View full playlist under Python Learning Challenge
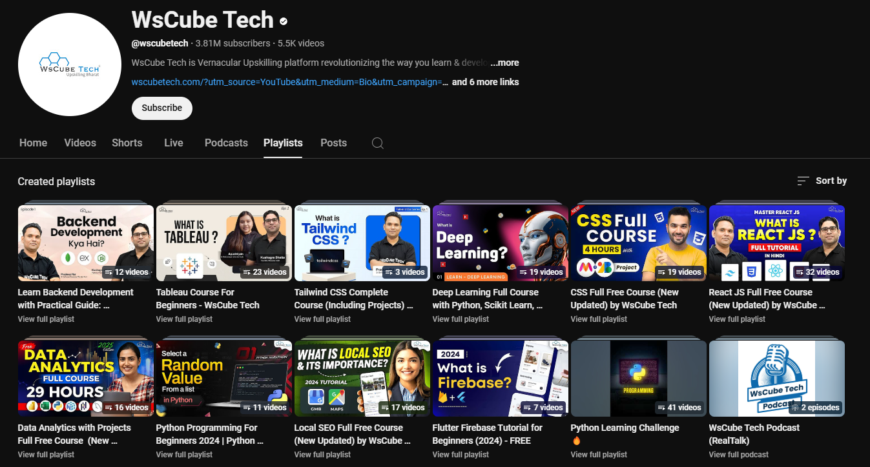The height and width of the screenshot is (467, 870). tap(599, 455)
